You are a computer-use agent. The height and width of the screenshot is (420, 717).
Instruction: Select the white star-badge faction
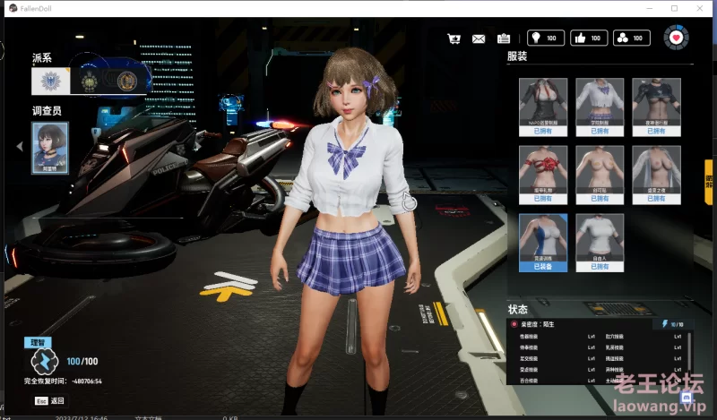[51, 81]
